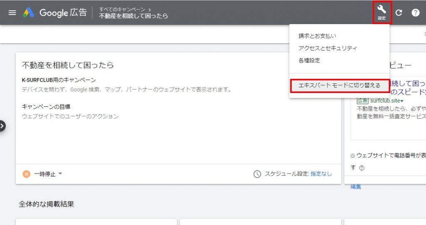Screen dimensions: 426x225
Task: Open the help question mark icon
Action: [416, 12]
